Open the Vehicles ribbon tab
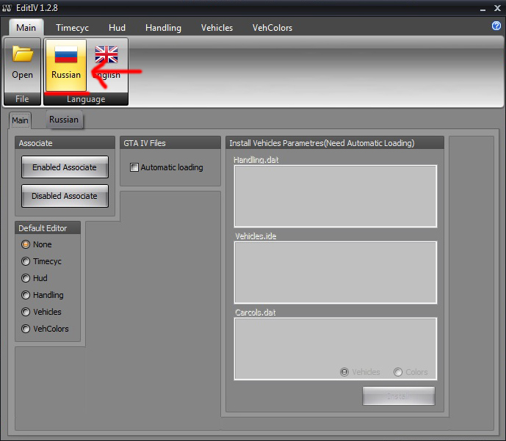The width and height of the screenshot is (506, 441). pos(217,28)
